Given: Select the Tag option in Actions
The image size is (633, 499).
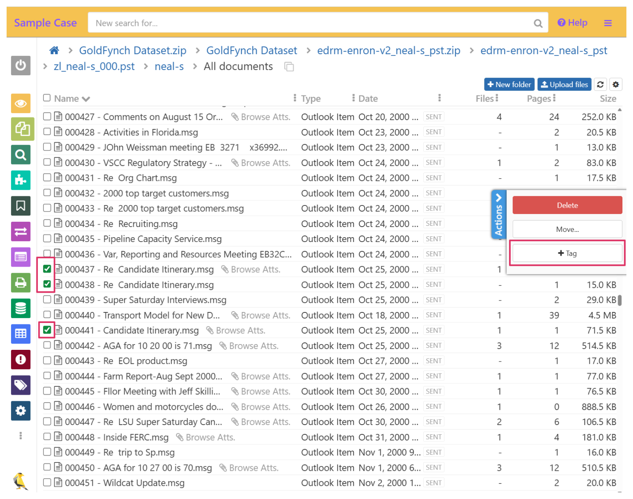Looking at the screenshot, I should [x=567, y=253].
